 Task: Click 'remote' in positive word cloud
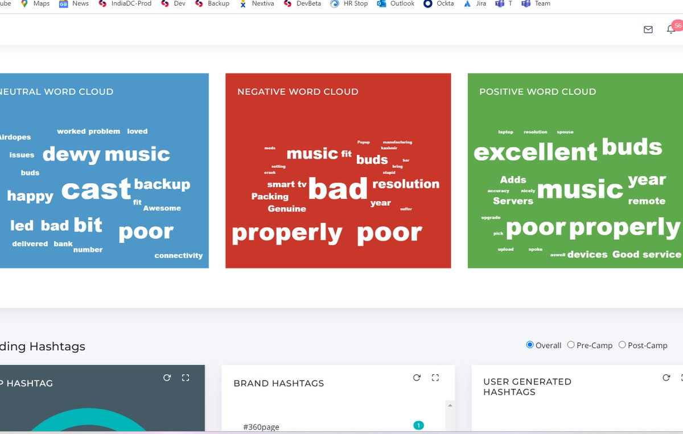[647, 201]
